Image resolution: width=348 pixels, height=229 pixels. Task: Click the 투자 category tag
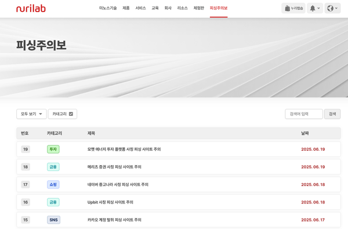point(53,149)
